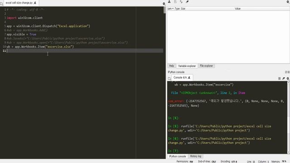
Task: Sort variables by the Type column header
Action: 177,9
